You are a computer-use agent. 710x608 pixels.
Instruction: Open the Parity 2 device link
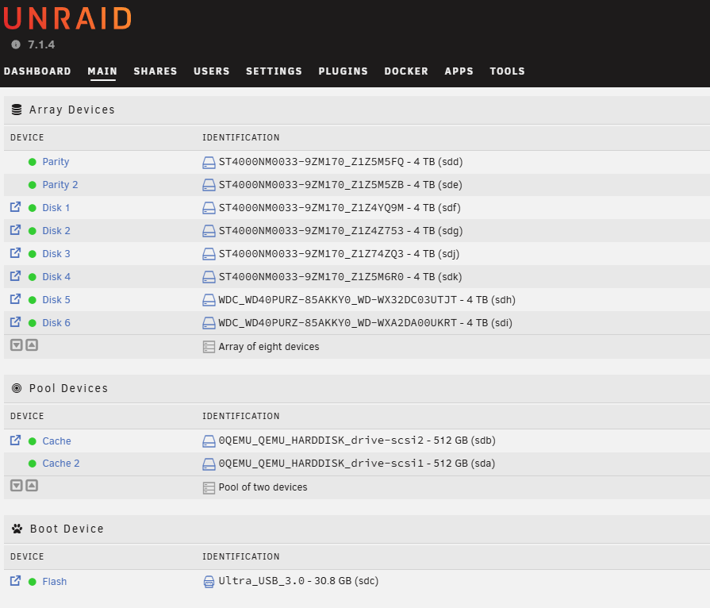(x=60, y=185)
